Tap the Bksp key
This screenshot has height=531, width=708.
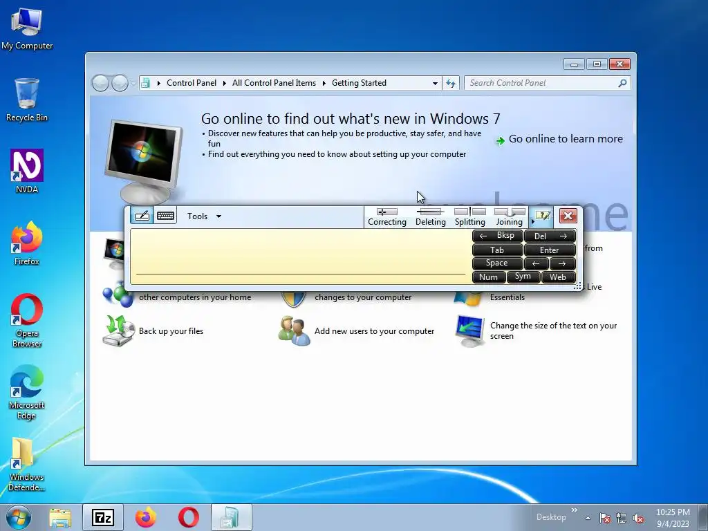pos(498,236)
